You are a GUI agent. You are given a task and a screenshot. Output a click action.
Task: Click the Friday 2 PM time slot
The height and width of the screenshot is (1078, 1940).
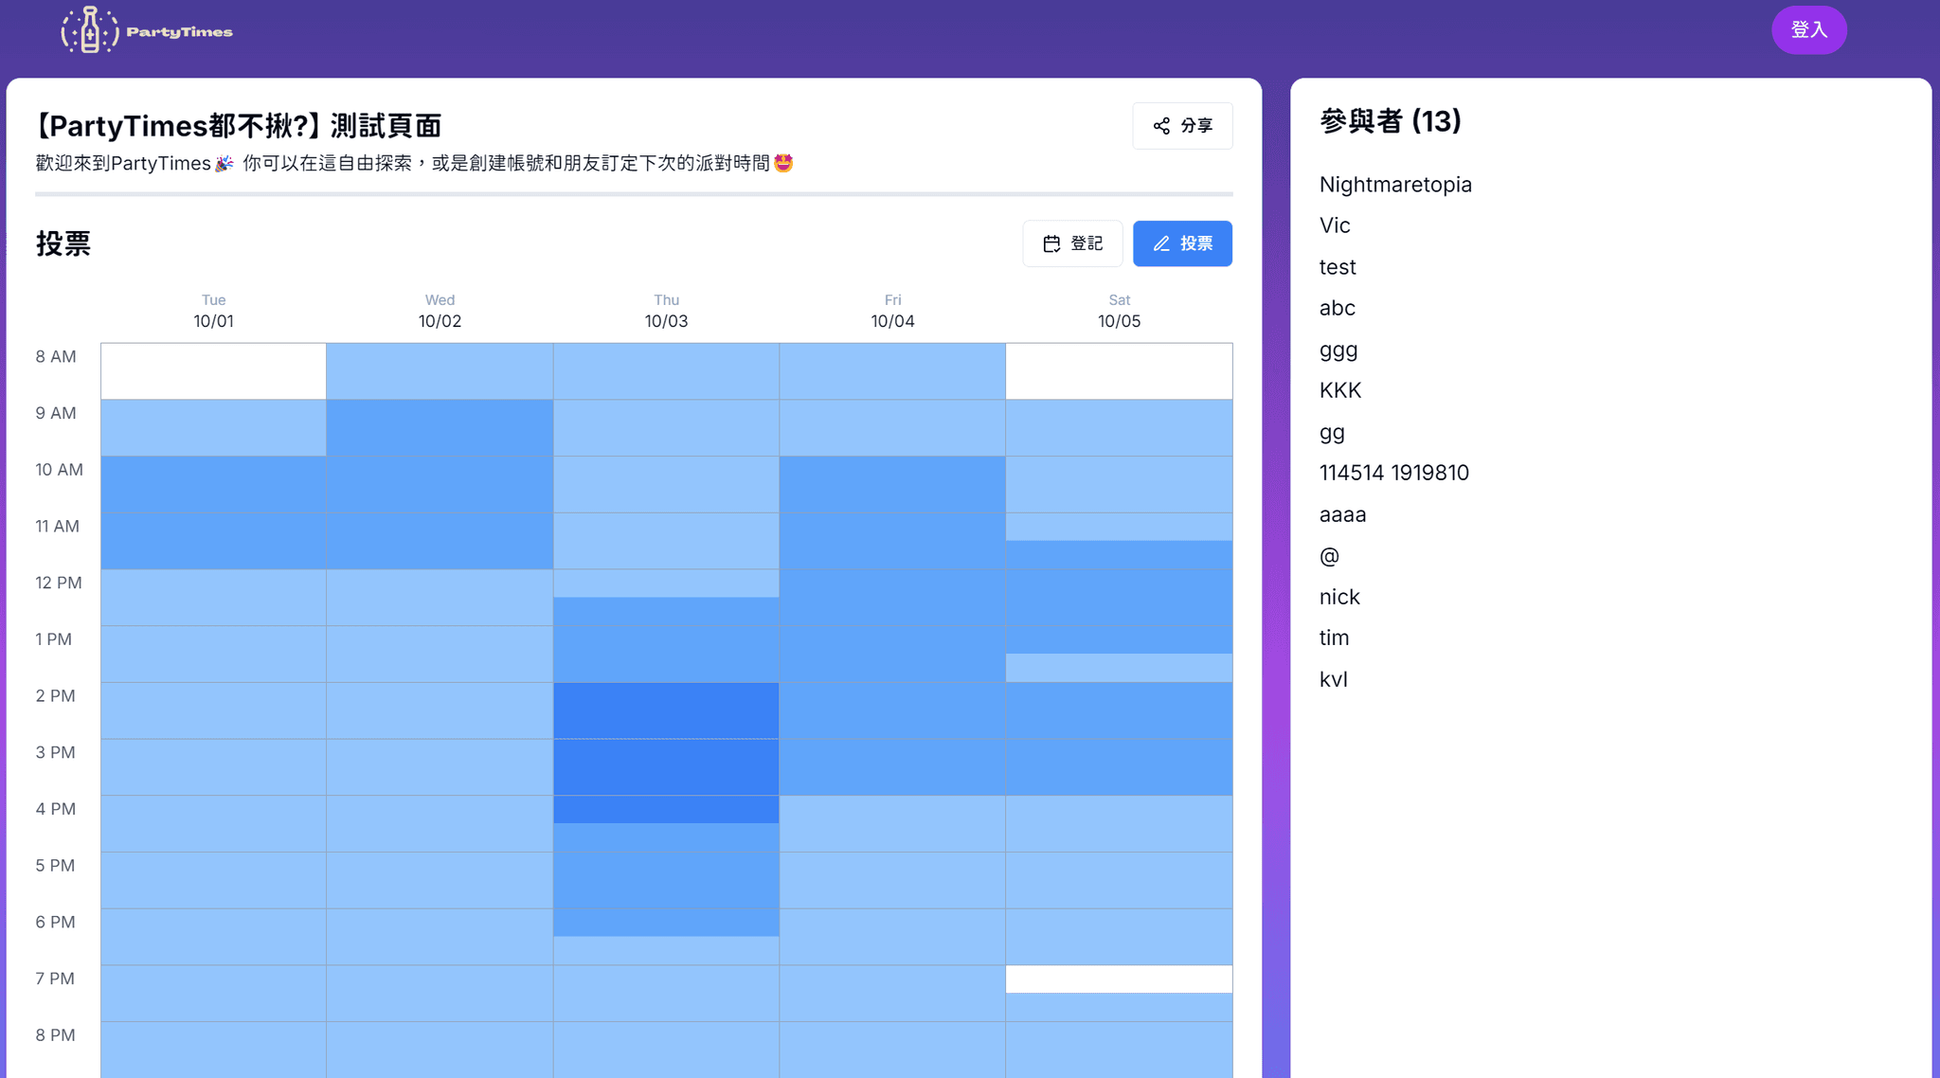tap(893, 710)
